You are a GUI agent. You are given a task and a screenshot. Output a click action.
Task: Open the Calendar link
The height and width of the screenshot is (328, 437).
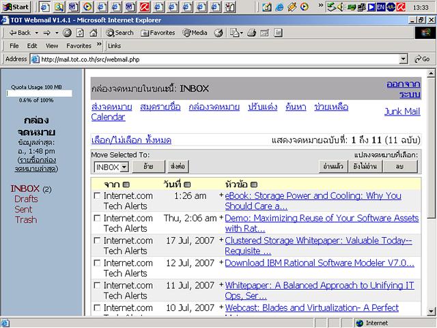click(x=108, y=117)
